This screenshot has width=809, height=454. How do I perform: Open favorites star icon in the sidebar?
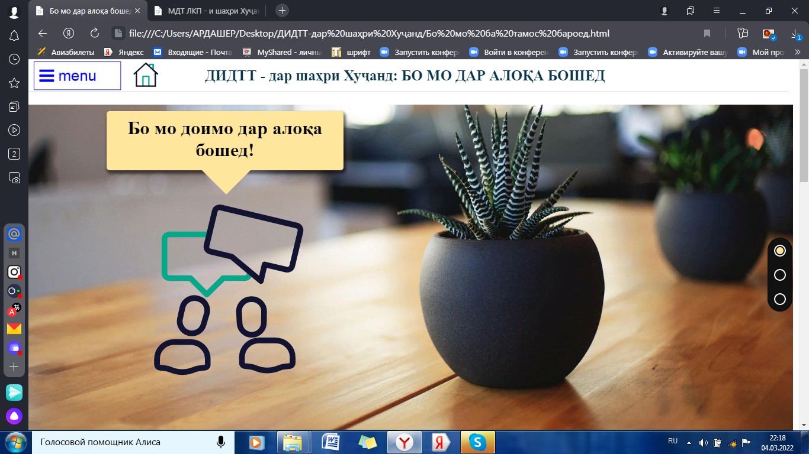pyautogui.click(x=14, y=83)
